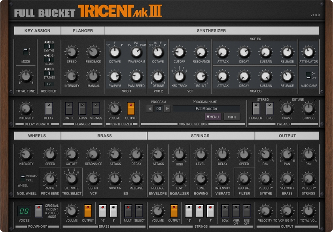
Task: Click the VCO 1 OCTAVE knob
Action: 115,52
